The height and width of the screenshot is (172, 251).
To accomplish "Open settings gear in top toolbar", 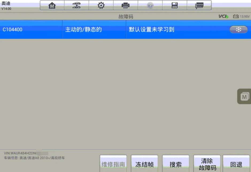I will coord(101,6).
